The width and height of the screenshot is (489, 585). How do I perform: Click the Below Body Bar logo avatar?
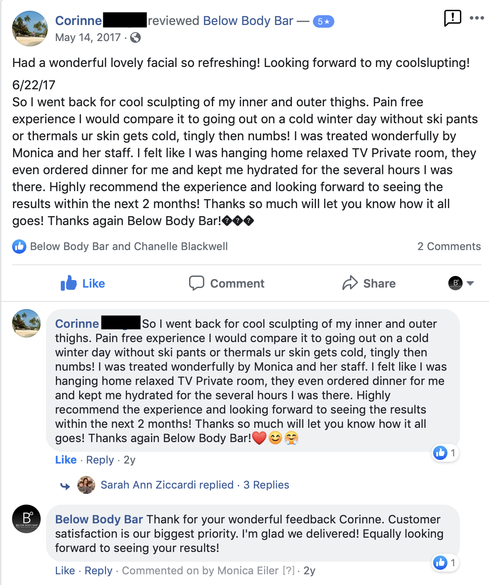coord(26,519)
